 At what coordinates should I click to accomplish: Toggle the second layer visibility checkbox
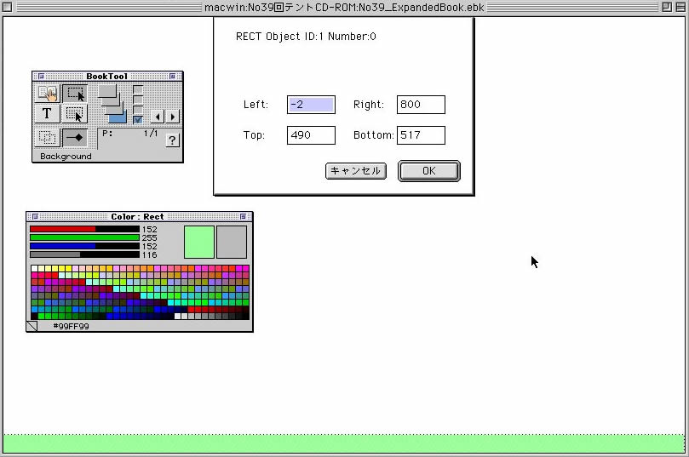click(x=138, y=100)
